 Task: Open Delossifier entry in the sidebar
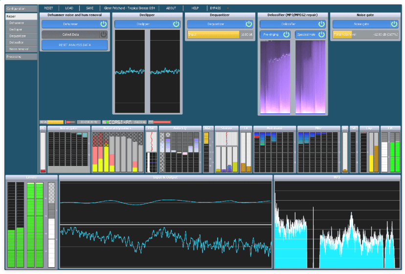point(21,43)
